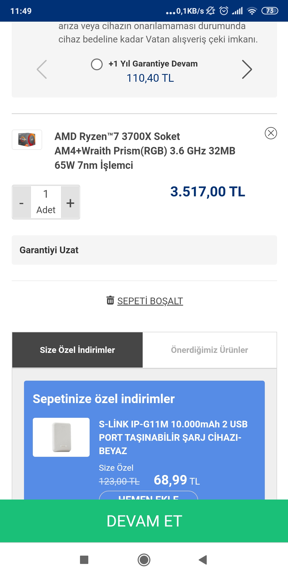Open recent apps with square icon

point(84,560)
